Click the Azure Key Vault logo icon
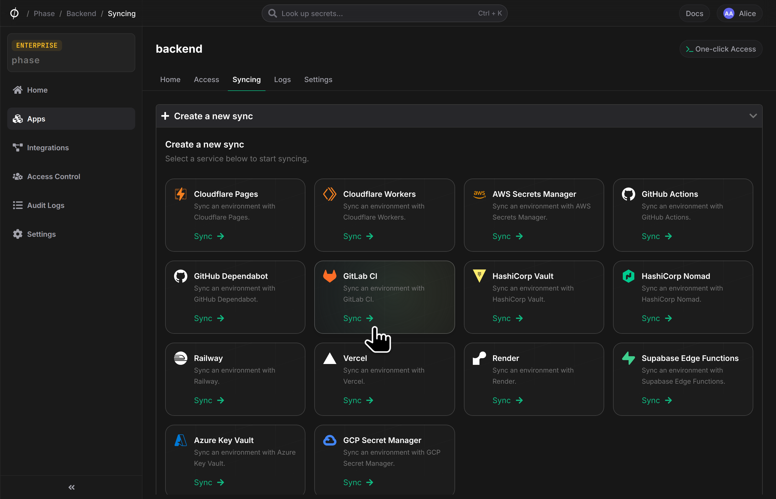776x499 pixels. (x=180, y=440)
